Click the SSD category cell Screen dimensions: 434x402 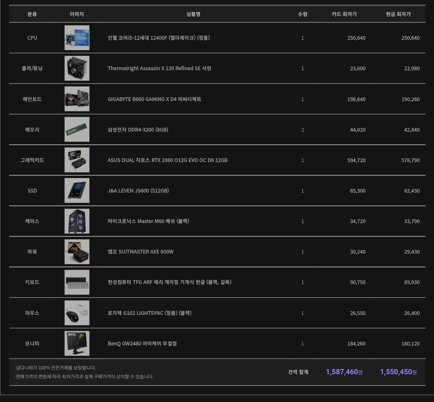32,191
